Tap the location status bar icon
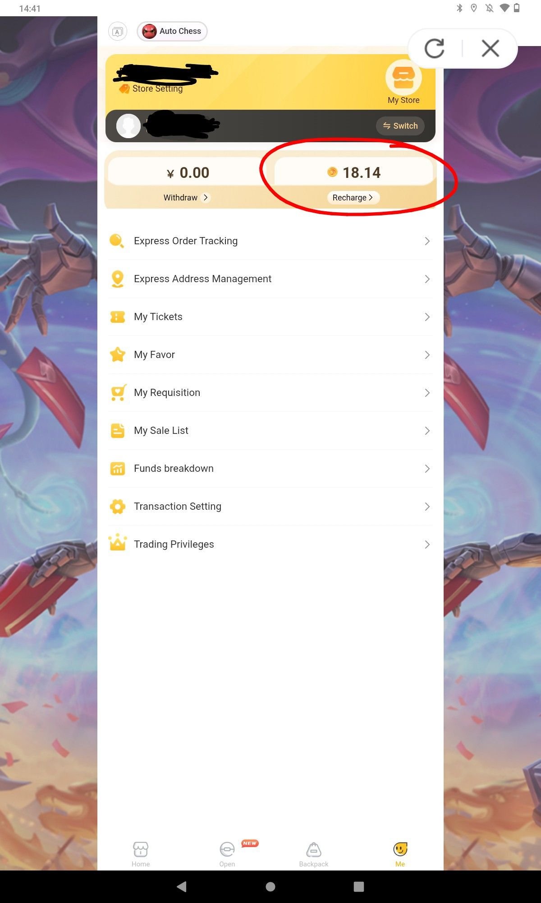Image resolution: width=541 pixels, height=903 pixels. [474, 8]
